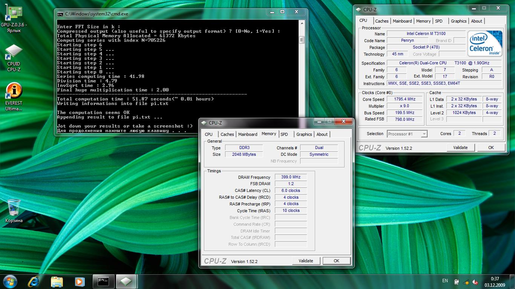The width and height of the screenshot is (515, 289).
Task: Open Windows Explorer folder icon on taskbar
Action: [x=57, y=281]
